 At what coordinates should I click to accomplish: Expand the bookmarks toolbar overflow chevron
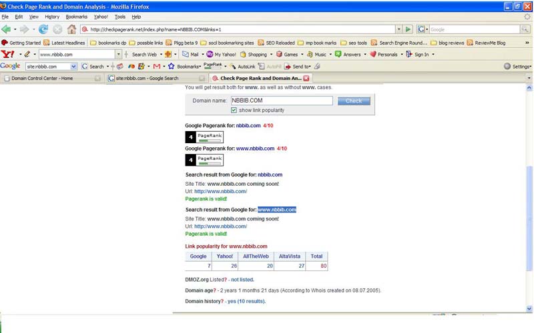pyautogui.click(x=527, y=43)
